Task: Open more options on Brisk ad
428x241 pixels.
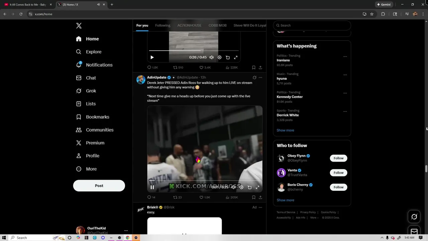Action: (x=260, y=207)
